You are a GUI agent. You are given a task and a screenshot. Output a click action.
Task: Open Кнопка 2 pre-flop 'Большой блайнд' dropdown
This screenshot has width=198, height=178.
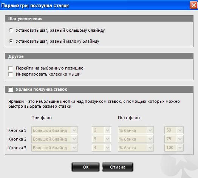pyautogui.click(x=54, y=139)
